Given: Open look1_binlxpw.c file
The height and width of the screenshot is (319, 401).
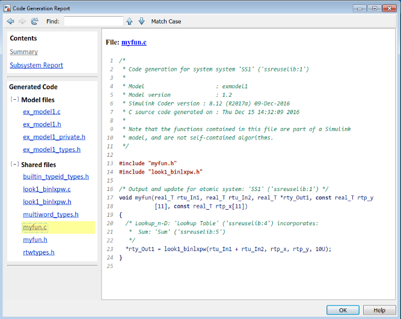Looking at the screenshot, I should coord(47,189).
